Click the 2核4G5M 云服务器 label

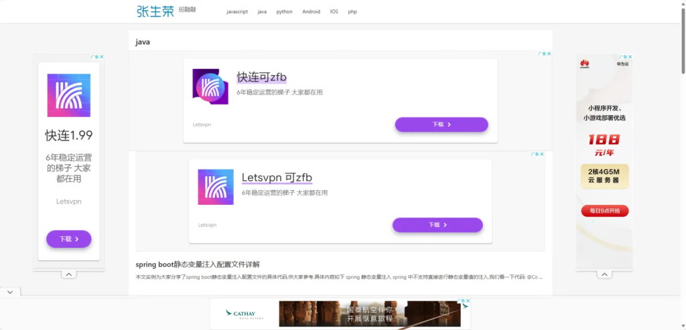(x=605, y=176)
